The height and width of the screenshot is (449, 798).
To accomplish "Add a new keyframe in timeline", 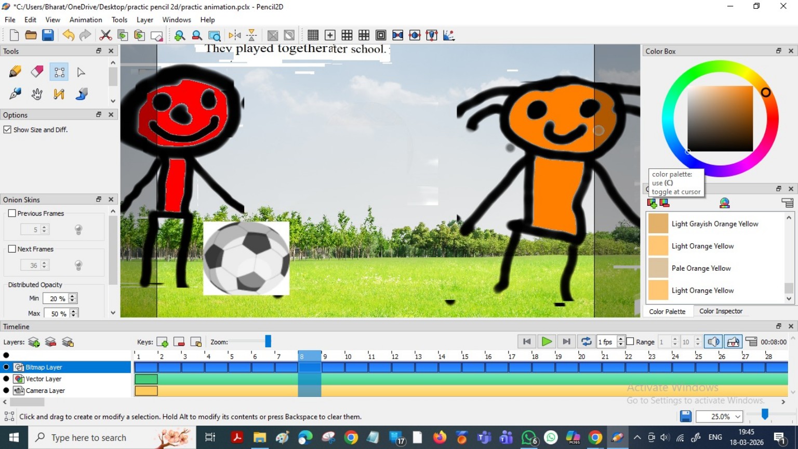I will coord(162,342).
